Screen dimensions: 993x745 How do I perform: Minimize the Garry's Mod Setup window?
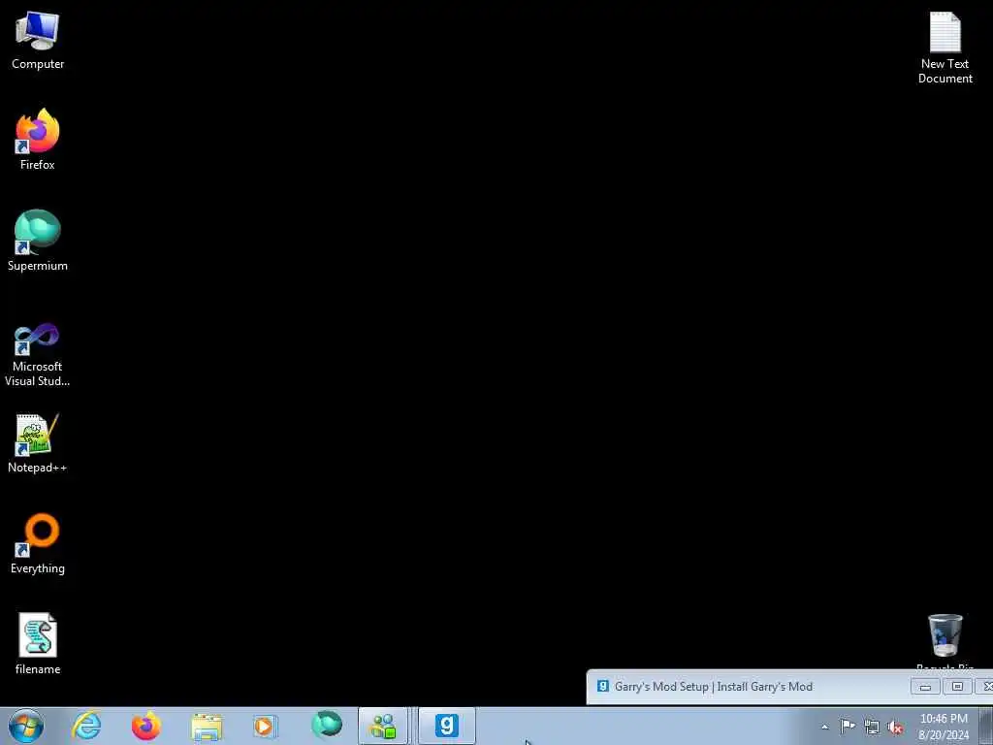(x=925, y=687)
